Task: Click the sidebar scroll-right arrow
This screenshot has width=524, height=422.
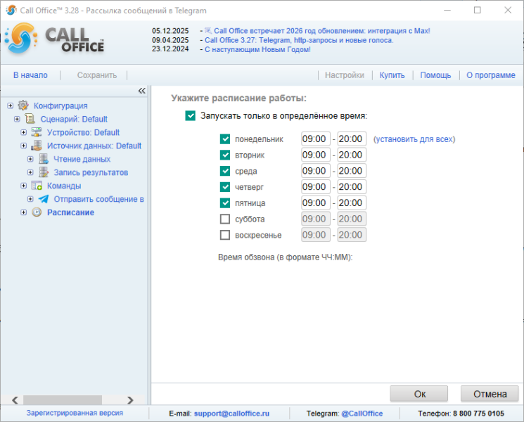Action: 130,399
